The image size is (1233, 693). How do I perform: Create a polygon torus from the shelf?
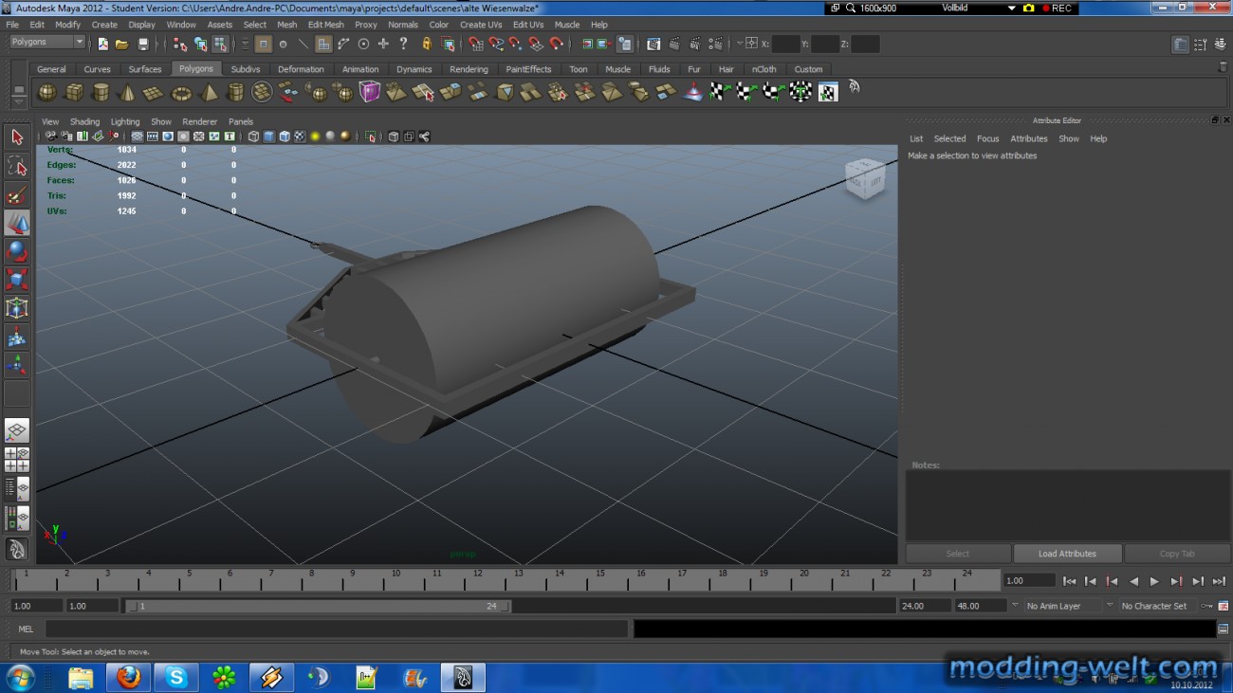(x=181, y=92)
